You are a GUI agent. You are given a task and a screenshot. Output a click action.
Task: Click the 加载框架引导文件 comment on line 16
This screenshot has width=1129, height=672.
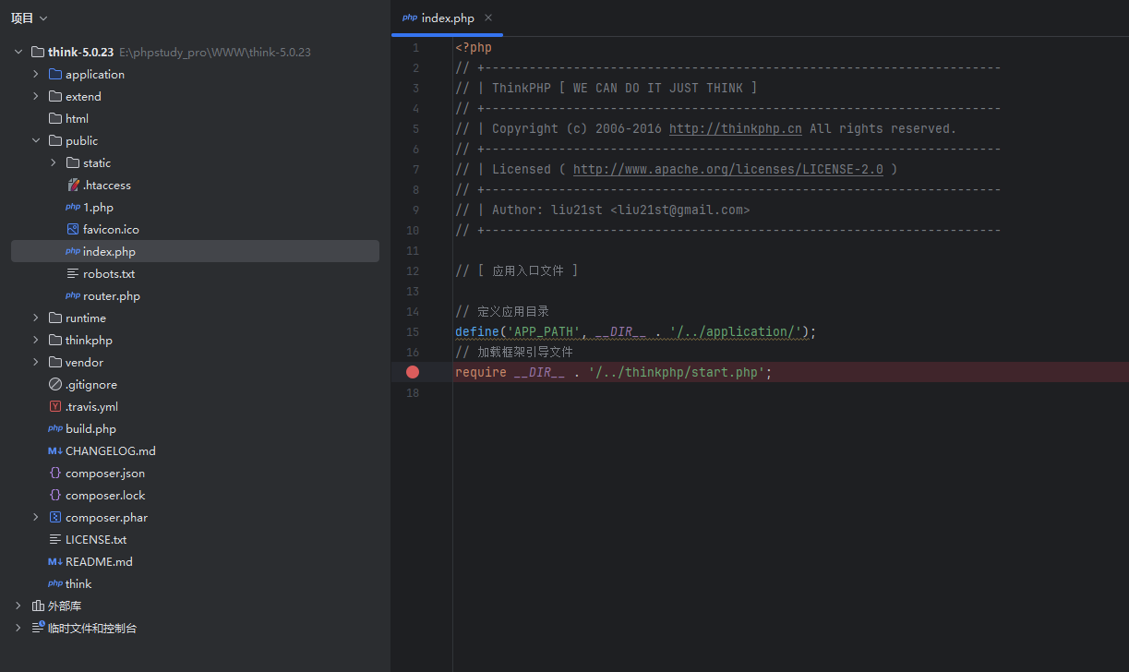coord(525,353)
